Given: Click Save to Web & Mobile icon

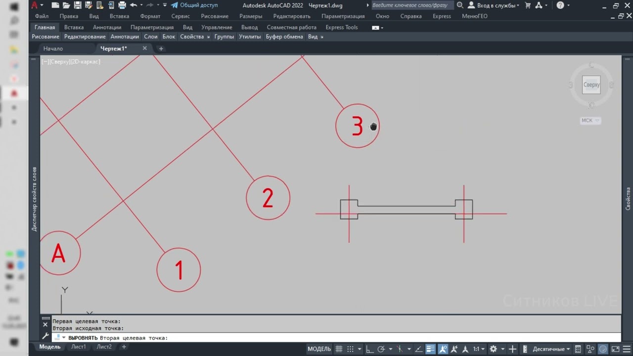Looking at the screenshot, I should coord(111,5).
